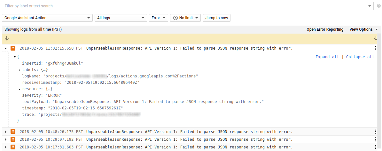Open three-dot menu for 11:02:15 log entry
This screenshot has width=382, height=151.
(376, 48)
